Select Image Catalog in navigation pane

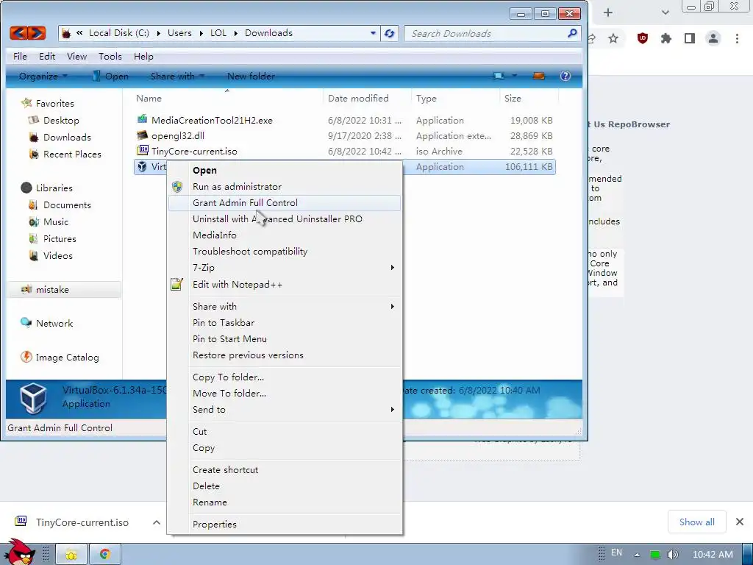[x=60, y=358]
